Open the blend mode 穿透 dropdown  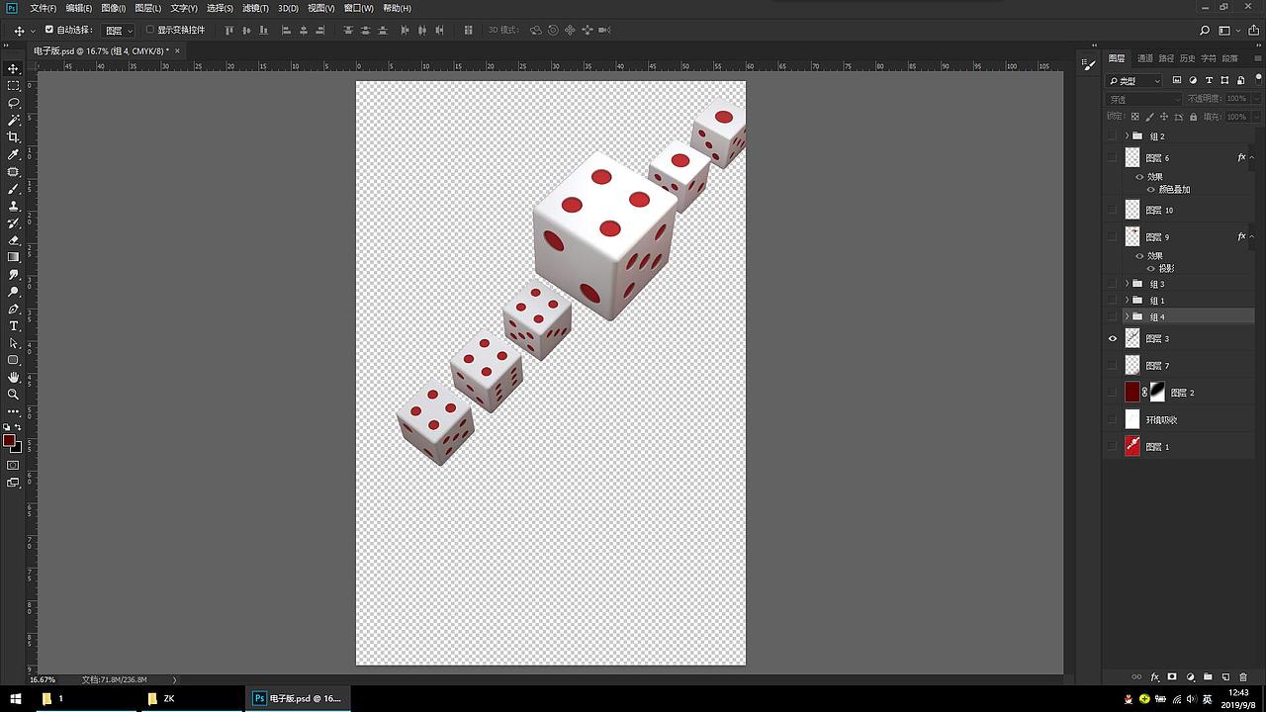[x=1144, y=99]
